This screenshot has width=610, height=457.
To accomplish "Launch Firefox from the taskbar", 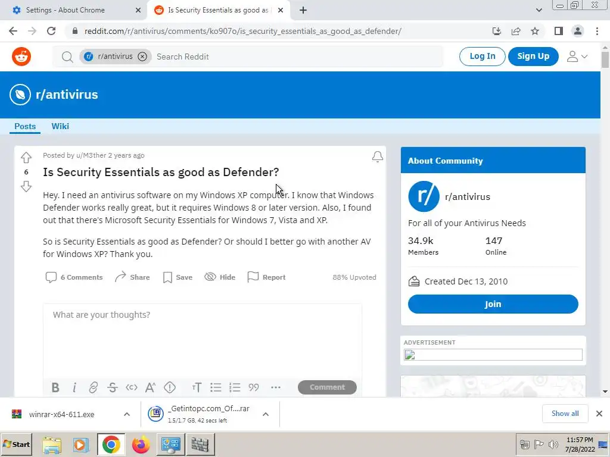I will [x=141, y=445].
